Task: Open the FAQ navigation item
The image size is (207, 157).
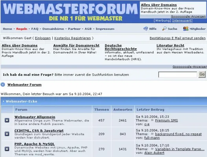Action: [35, 29]
